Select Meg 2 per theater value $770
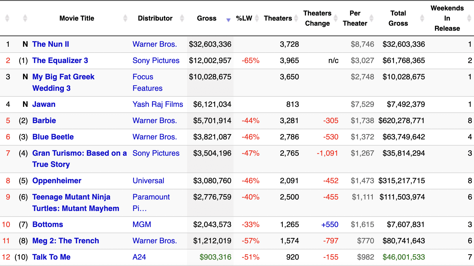474x266 pixels. click(x=366, y=241)
